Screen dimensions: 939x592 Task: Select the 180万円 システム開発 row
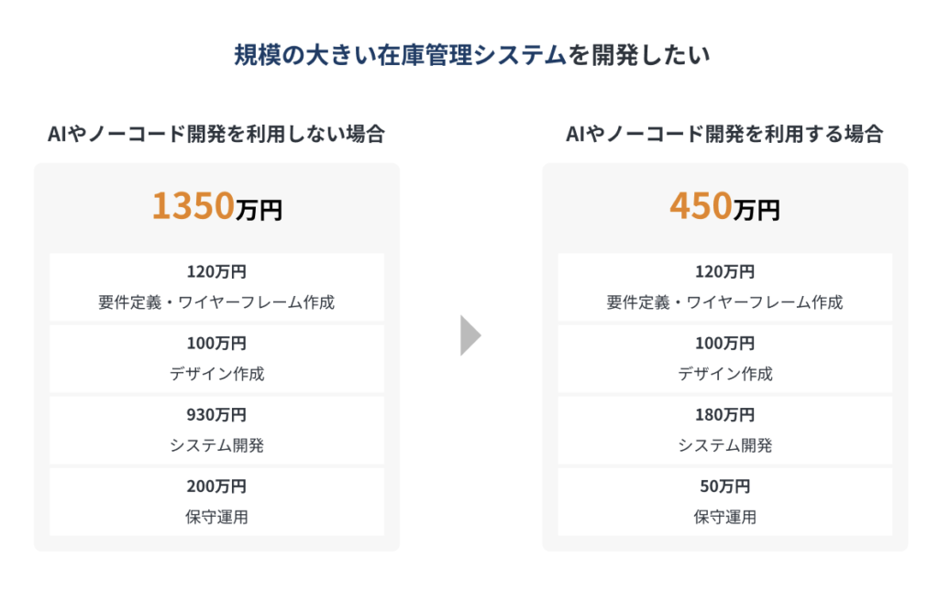pos(724,430)
